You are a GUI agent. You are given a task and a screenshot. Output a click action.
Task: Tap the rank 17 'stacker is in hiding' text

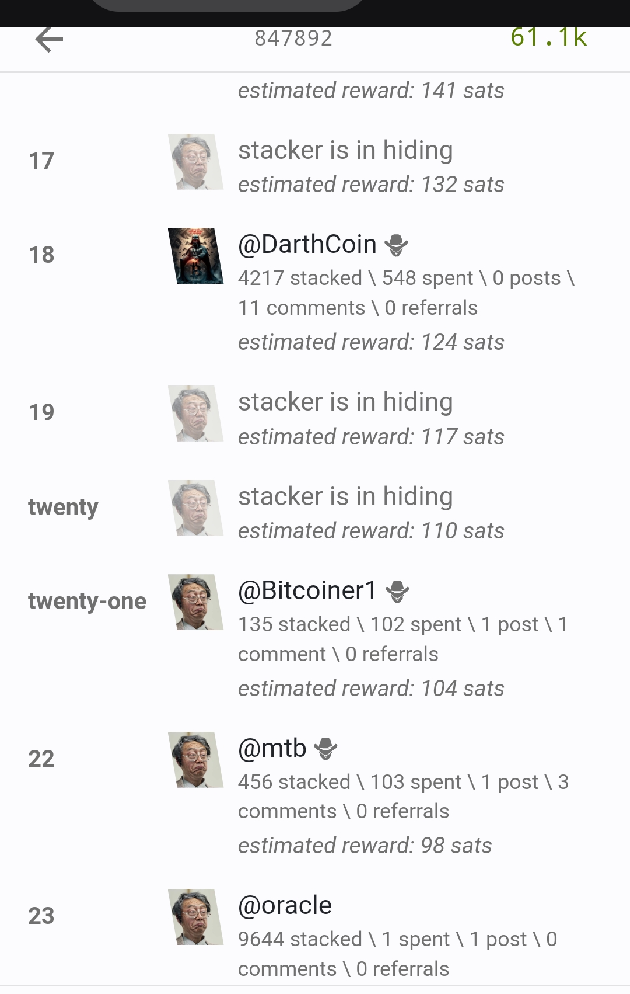(345, 150)
